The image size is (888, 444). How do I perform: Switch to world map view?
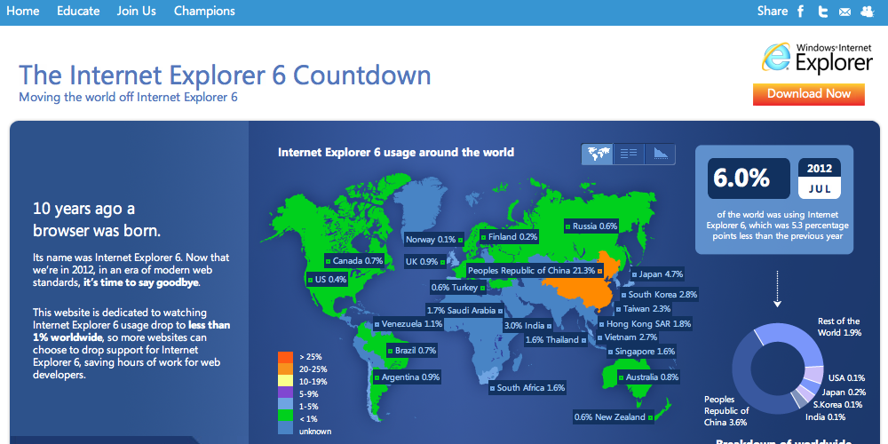[x=598, y=154]
